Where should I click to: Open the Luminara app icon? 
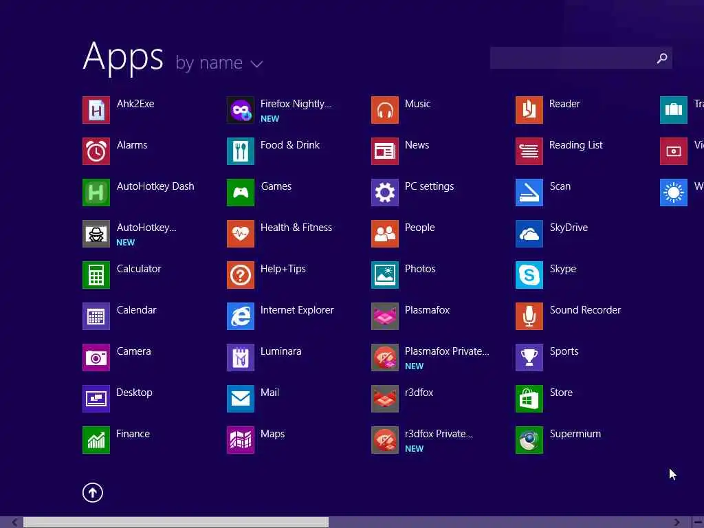point(241,357)
